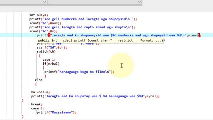Click the 'bal=bal-m;' statement
213x120 pixels.
tap(41, 92)
